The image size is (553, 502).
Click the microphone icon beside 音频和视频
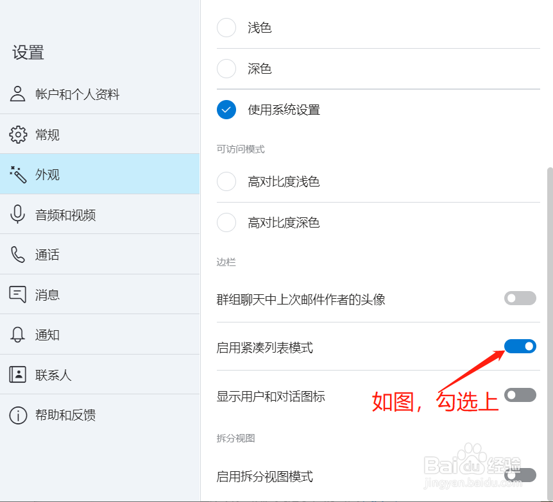coord(17,214)
